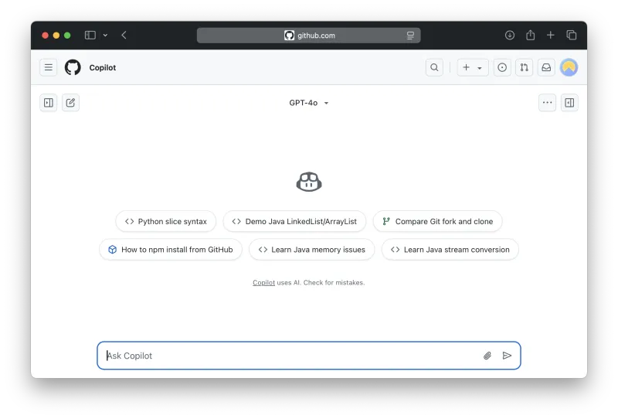Image resolution: width=618 pixels, height=419 pixels.
Task: Toggle the right side panel icon
Action: click(569, 103)
